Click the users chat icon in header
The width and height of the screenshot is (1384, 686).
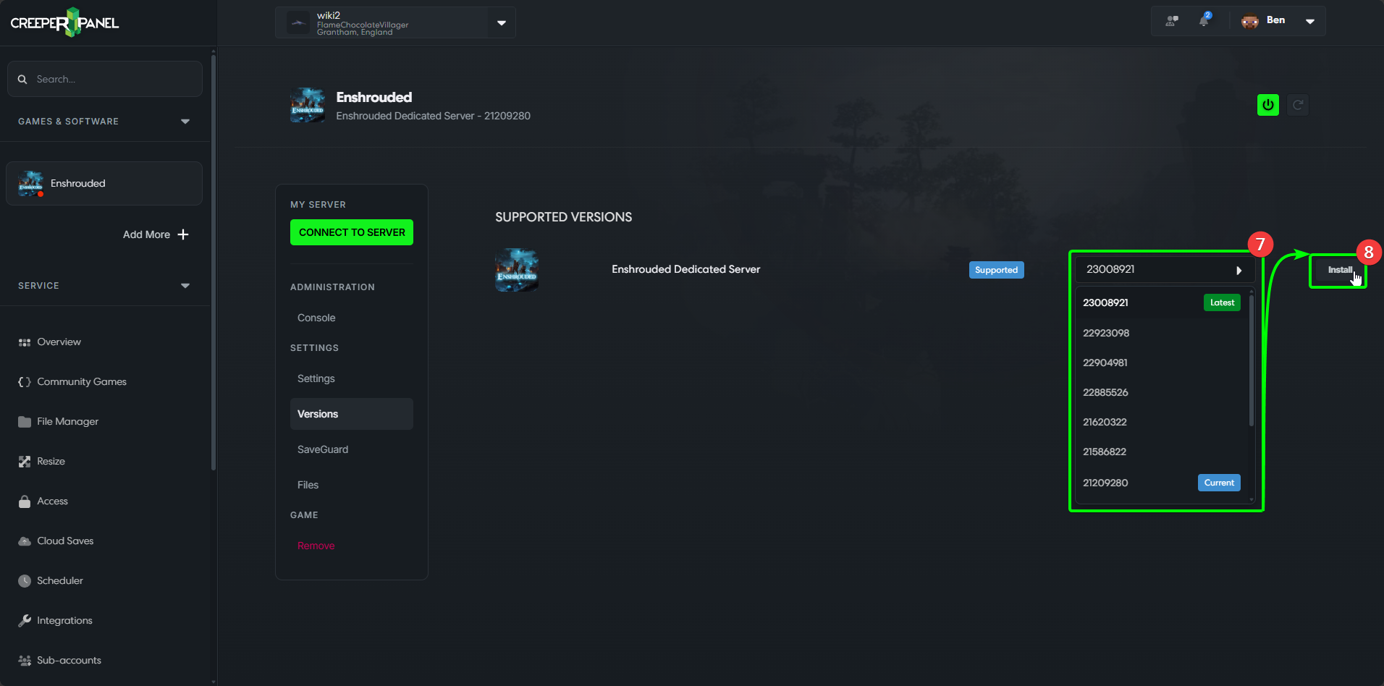point(1172,21)
